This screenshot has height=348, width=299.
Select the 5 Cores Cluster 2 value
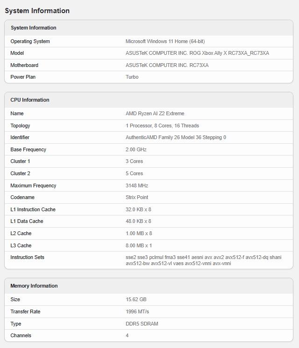[x=134, y=173]
